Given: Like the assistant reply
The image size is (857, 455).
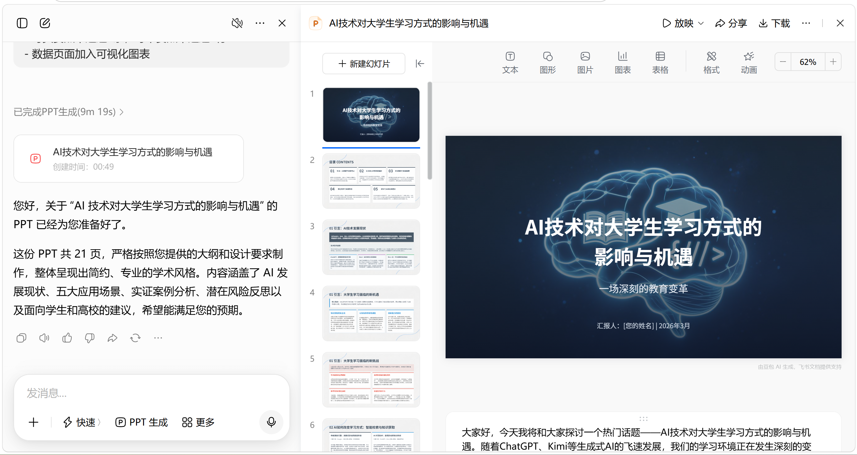Looking at the screenshot, I should click(67, 338).
